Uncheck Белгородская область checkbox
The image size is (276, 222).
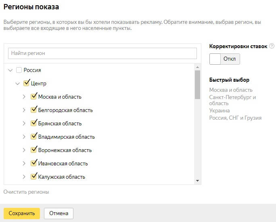coord(34,110)
